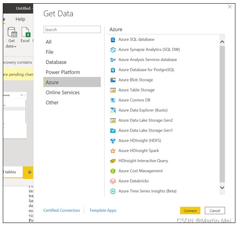This screenshot has height=227, width=237.
Task: Click the Connect button
Action: coord(190,211)
